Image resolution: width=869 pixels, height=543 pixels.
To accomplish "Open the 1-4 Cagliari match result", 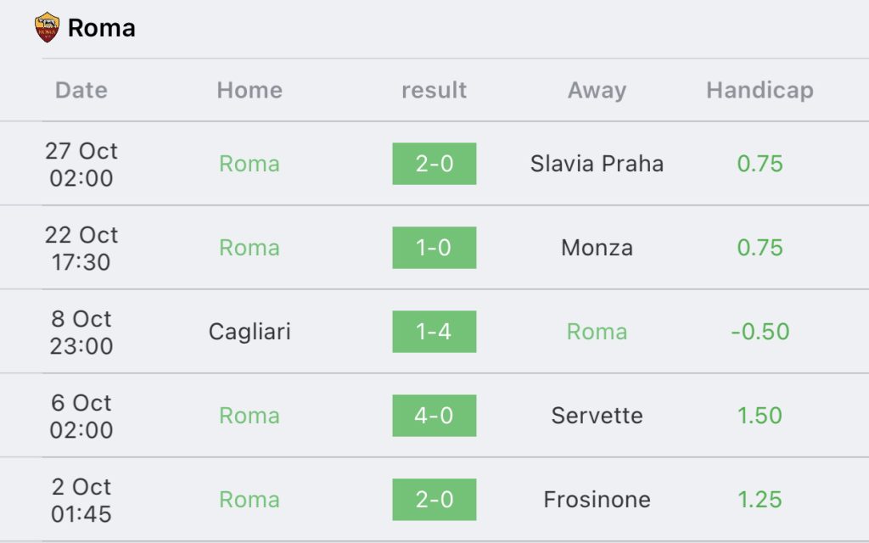I will click(434, 332).
